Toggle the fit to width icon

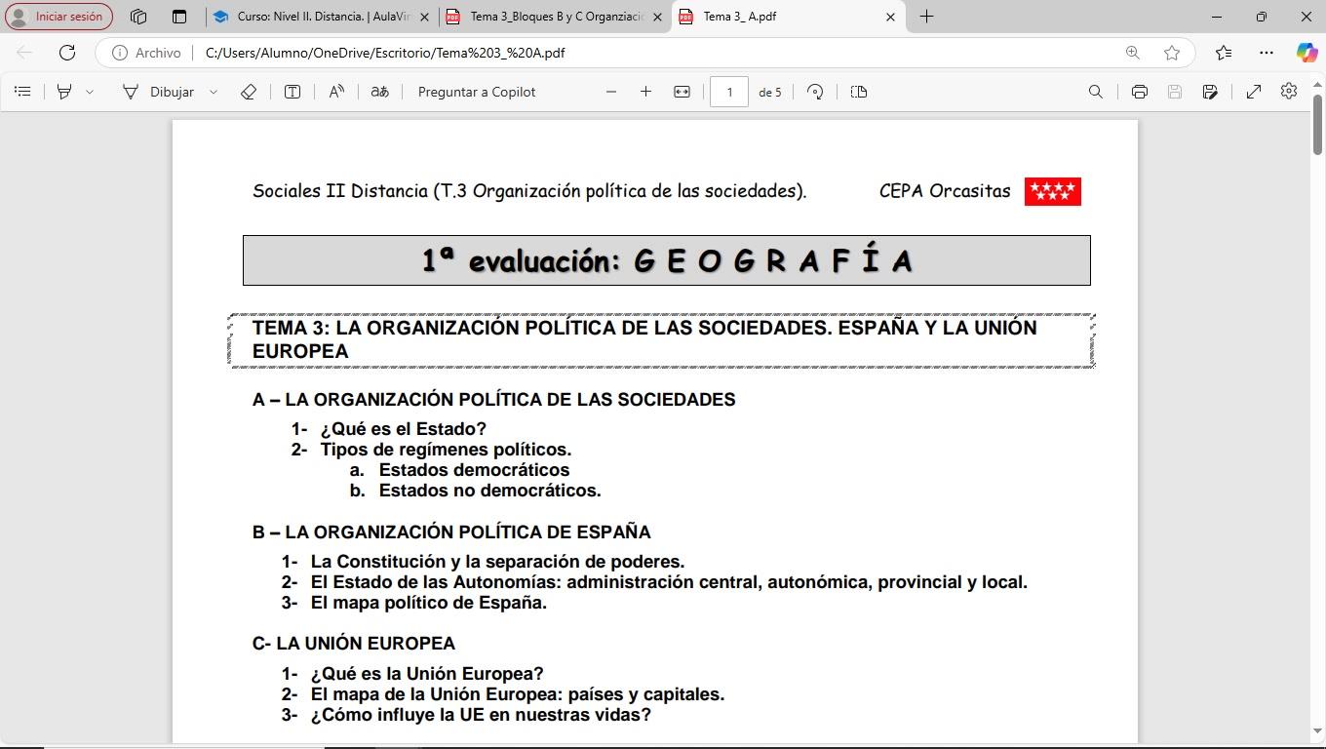(682, 92)
